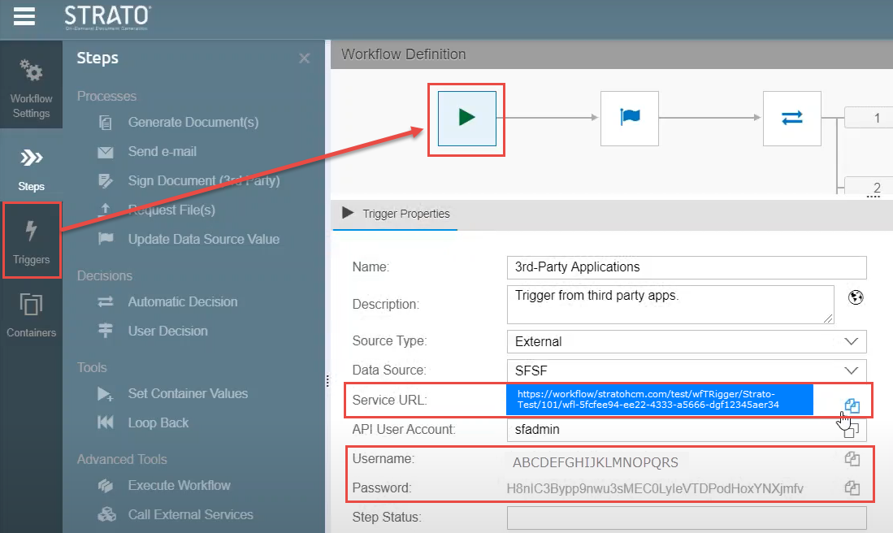Choose Send e-mail step

[162, 152]
